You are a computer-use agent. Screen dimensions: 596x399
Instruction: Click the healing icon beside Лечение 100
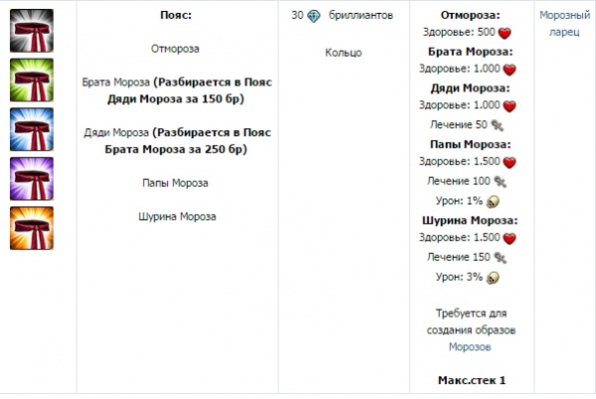point(502,182)
